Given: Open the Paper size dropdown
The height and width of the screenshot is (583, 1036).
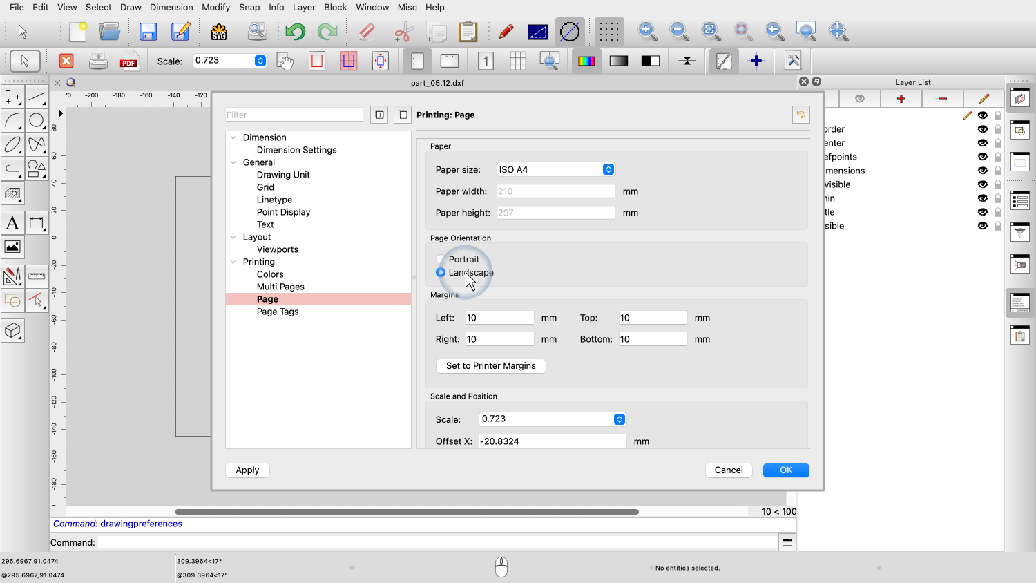Looking at the screenshot, I should click(555, 169).
